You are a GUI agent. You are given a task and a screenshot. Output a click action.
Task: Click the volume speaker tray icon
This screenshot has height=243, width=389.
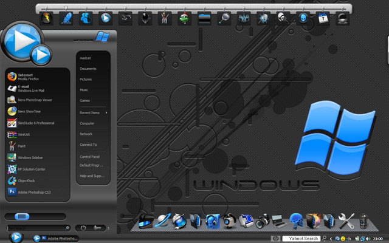(368, 239)
